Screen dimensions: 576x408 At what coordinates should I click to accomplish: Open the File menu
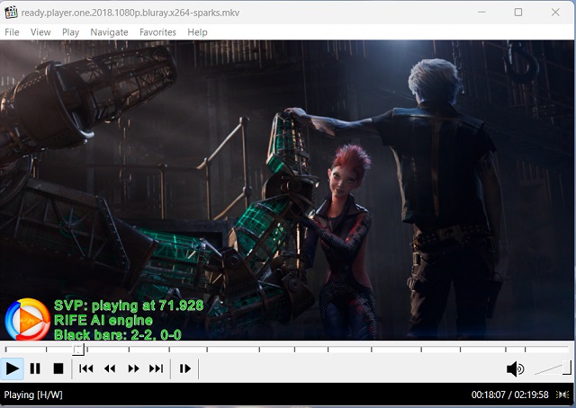pos(12,32)
